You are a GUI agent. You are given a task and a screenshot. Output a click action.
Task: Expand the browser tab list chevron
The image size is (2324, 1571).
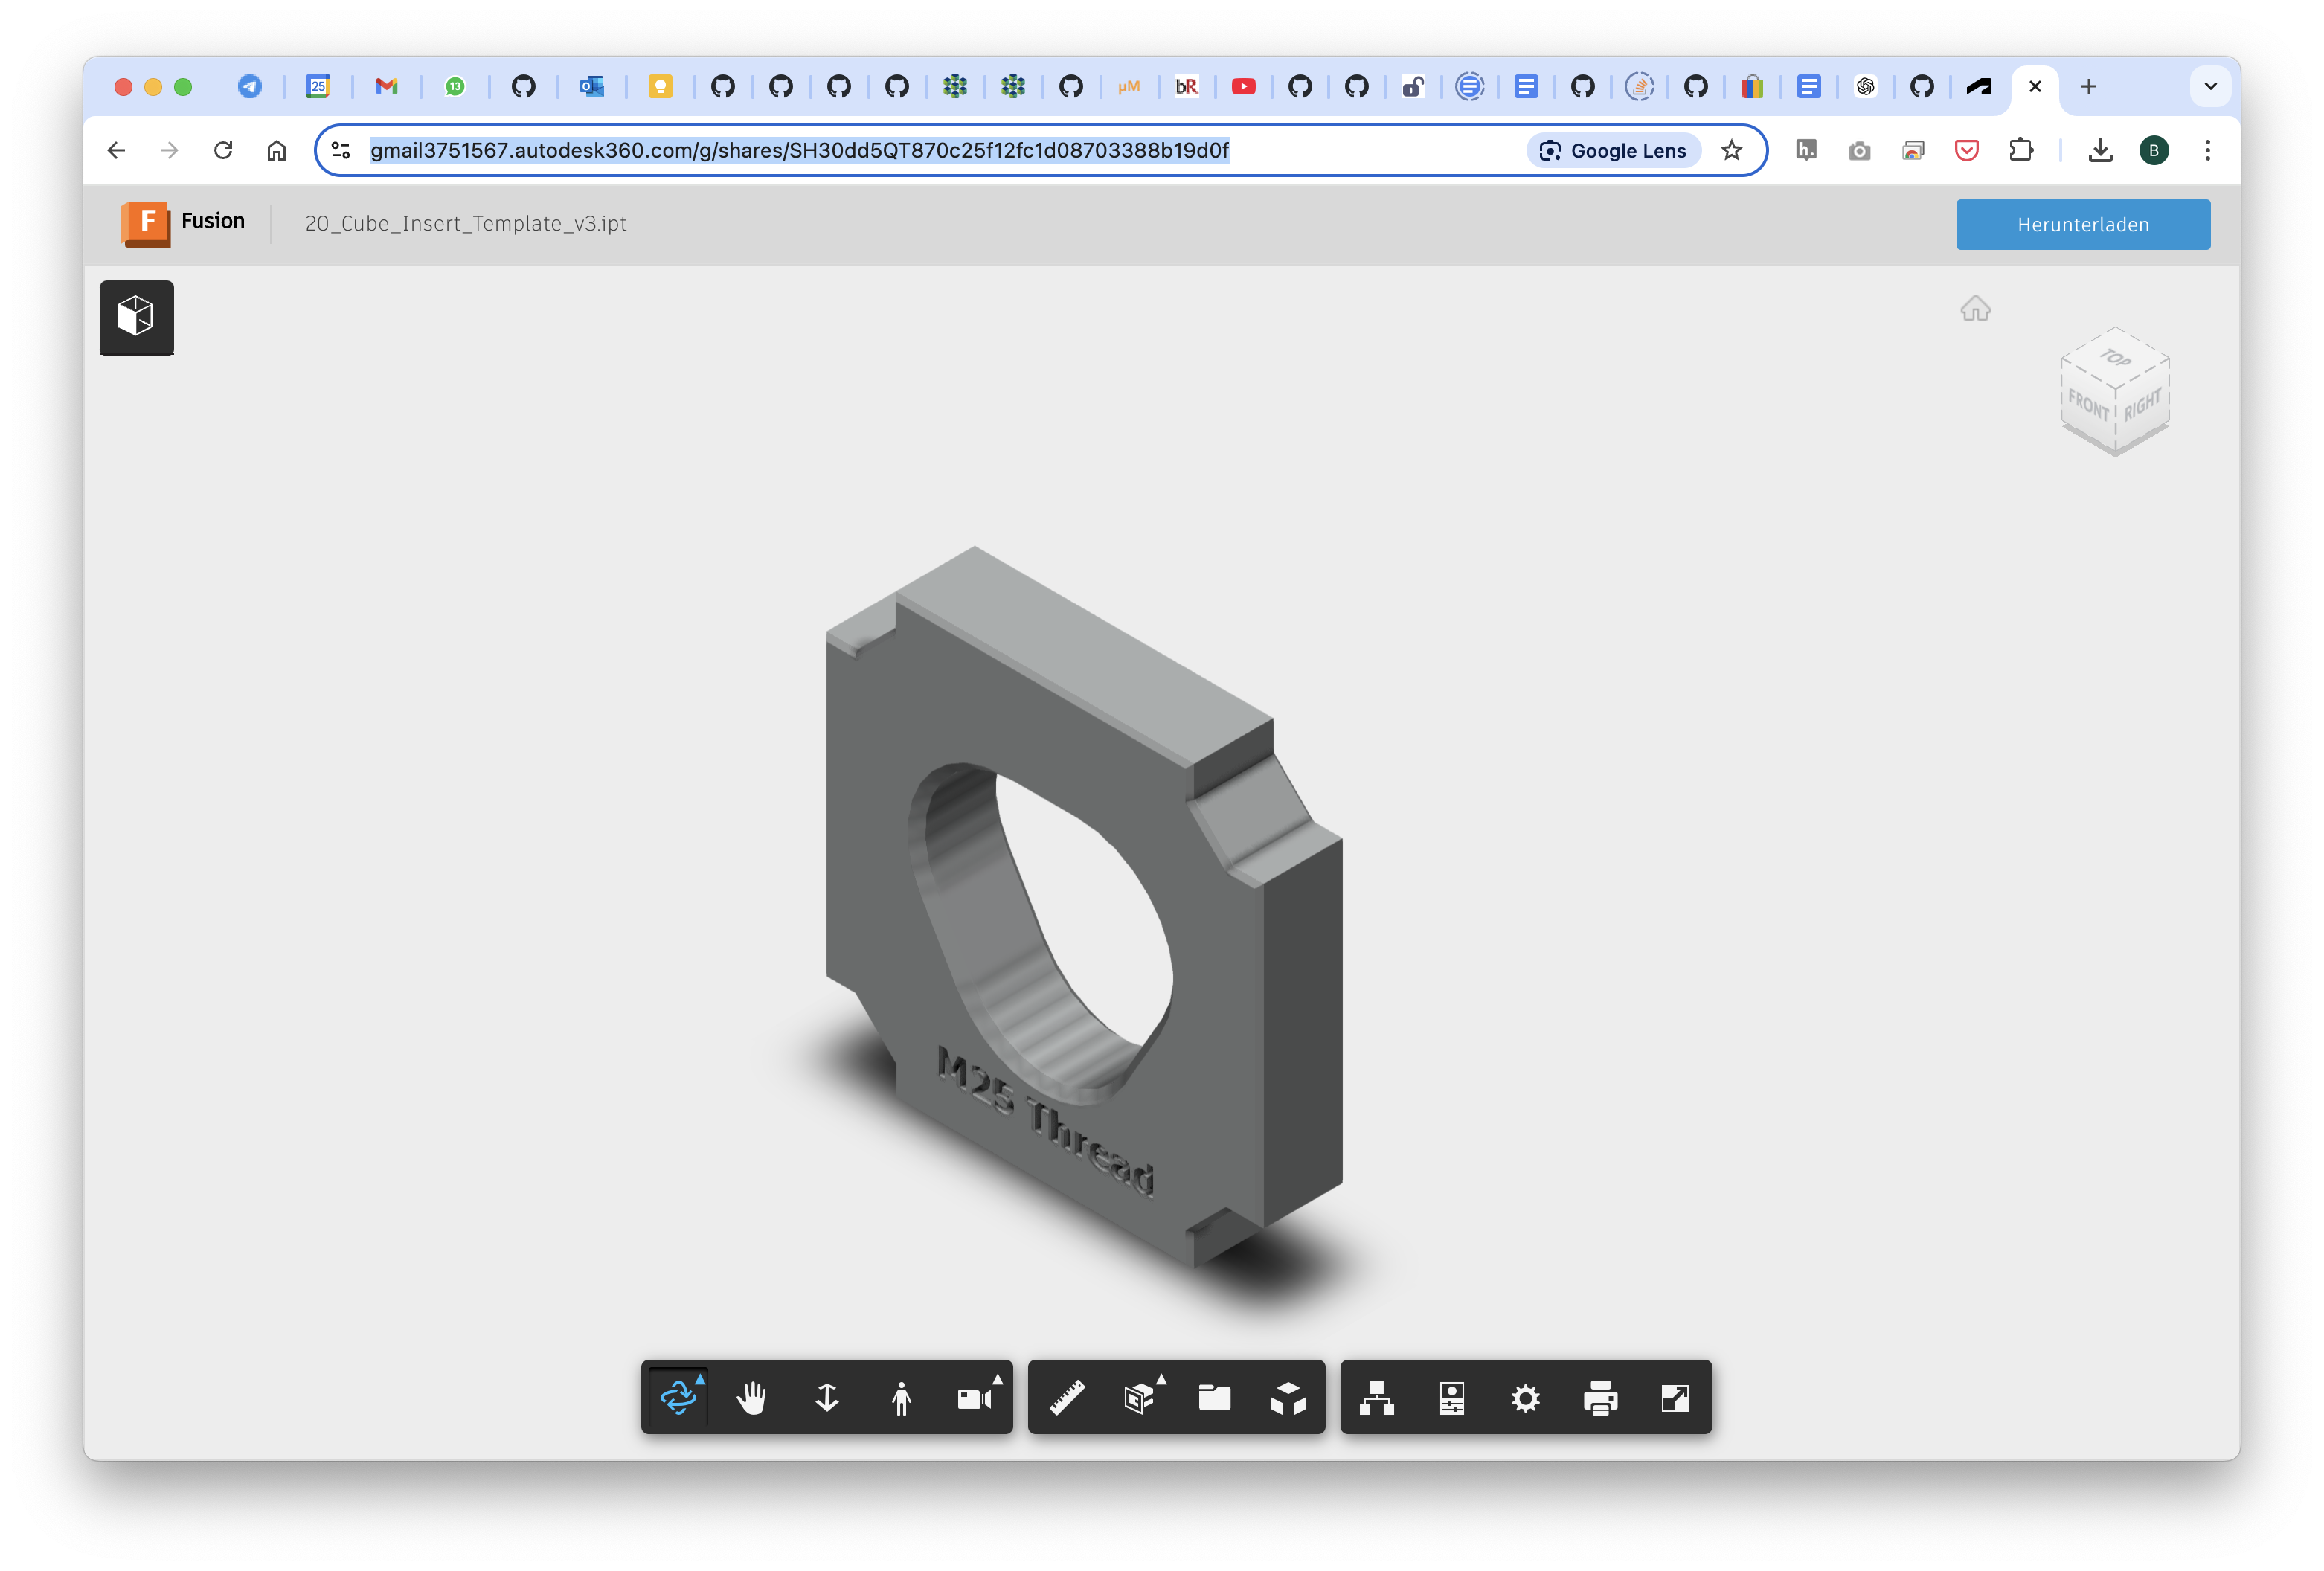[2210, 86]
